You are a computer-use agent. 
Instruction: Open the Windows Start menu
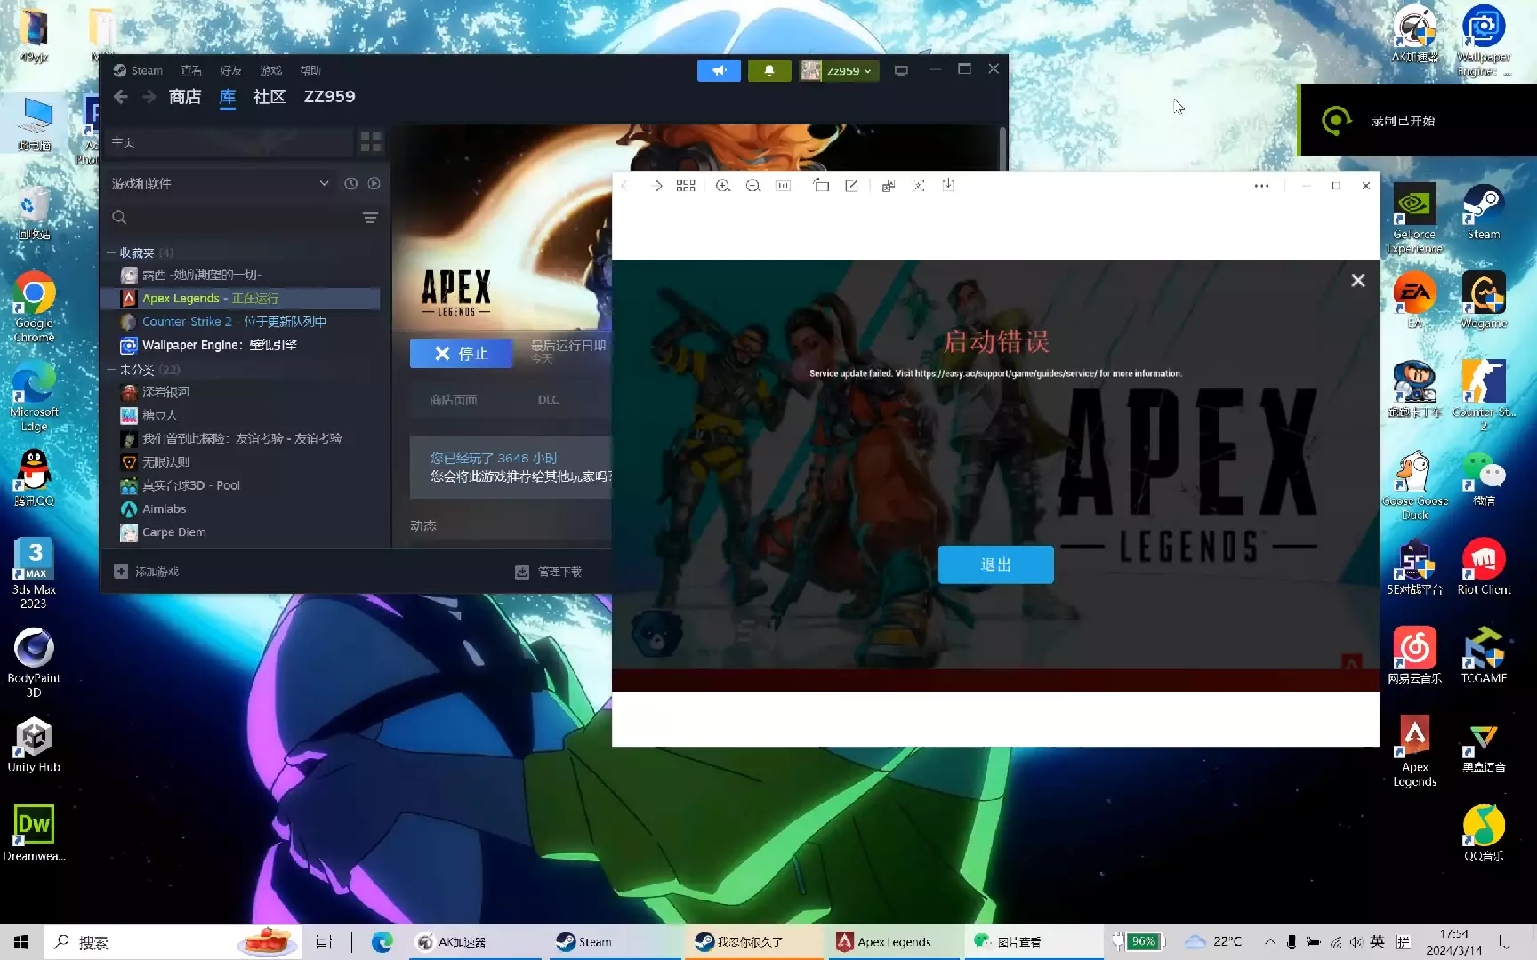[x=21, y=942]
